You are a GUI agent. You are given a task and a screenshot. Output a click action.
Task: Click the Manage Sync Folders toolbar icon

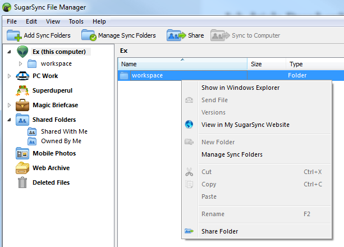[89, 35]
